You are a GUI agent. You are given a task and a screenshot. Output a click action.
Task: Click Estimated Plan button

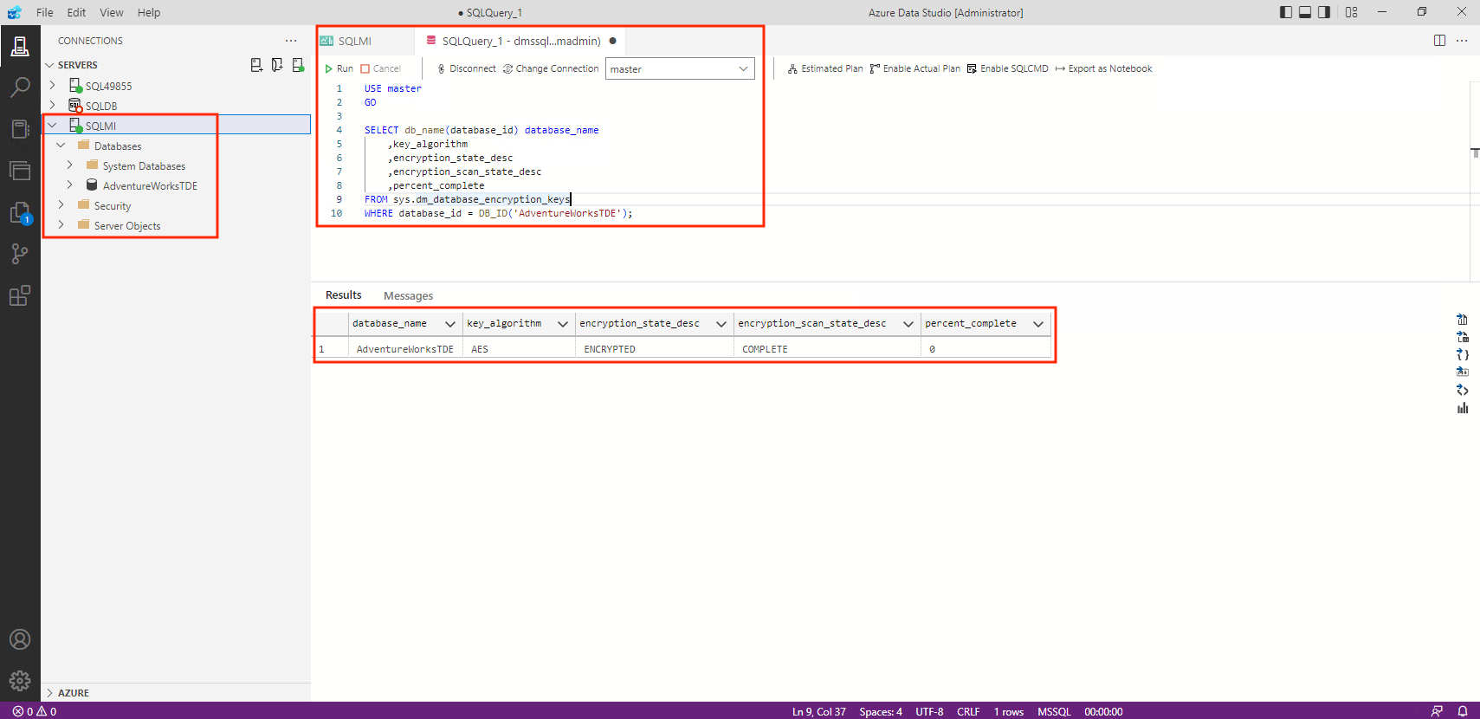tap(825, 68)
